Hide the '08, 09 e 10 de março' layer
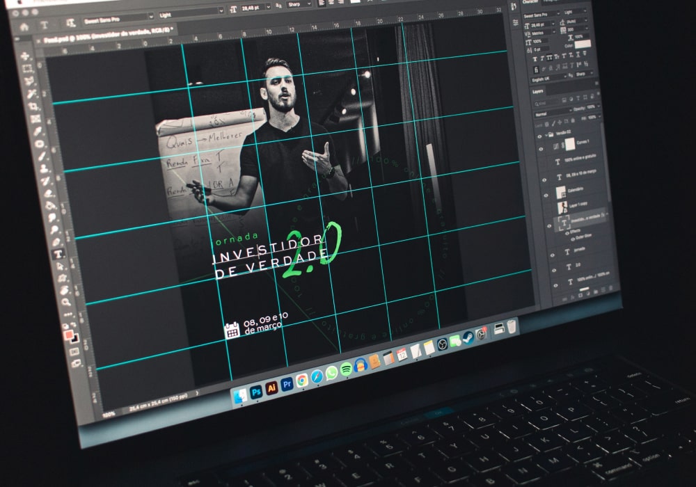 click(x=545, y=179)
